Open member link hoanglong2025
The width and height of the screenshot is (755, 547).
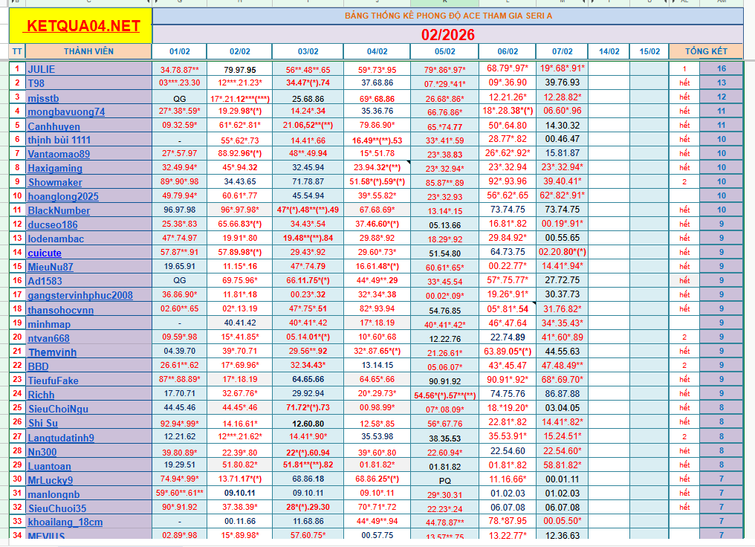pos(63,196)
